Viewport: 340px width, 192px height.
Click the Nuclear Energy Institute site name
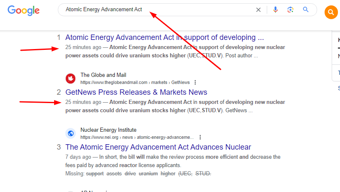109,130
